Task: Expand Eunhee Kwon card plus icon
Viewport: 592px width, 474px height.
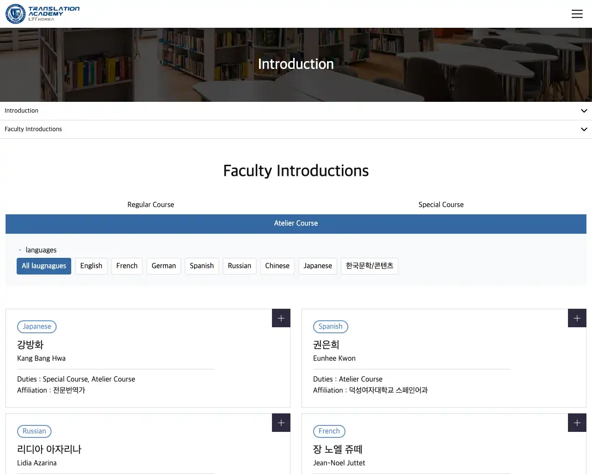Action: [577, 318]
